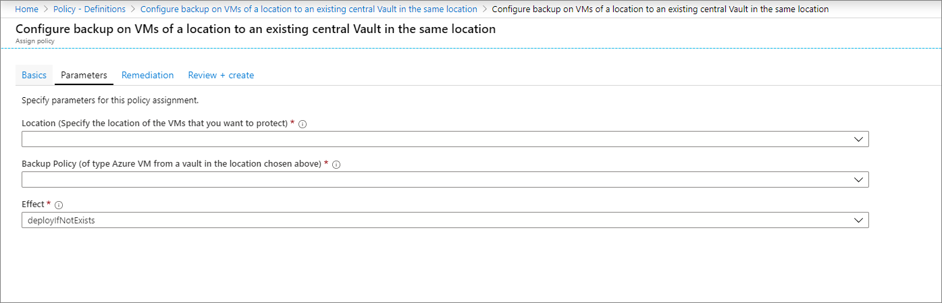
Task: Open the empty Backup Policy dropdown field
Action: (x=445, y=180)
